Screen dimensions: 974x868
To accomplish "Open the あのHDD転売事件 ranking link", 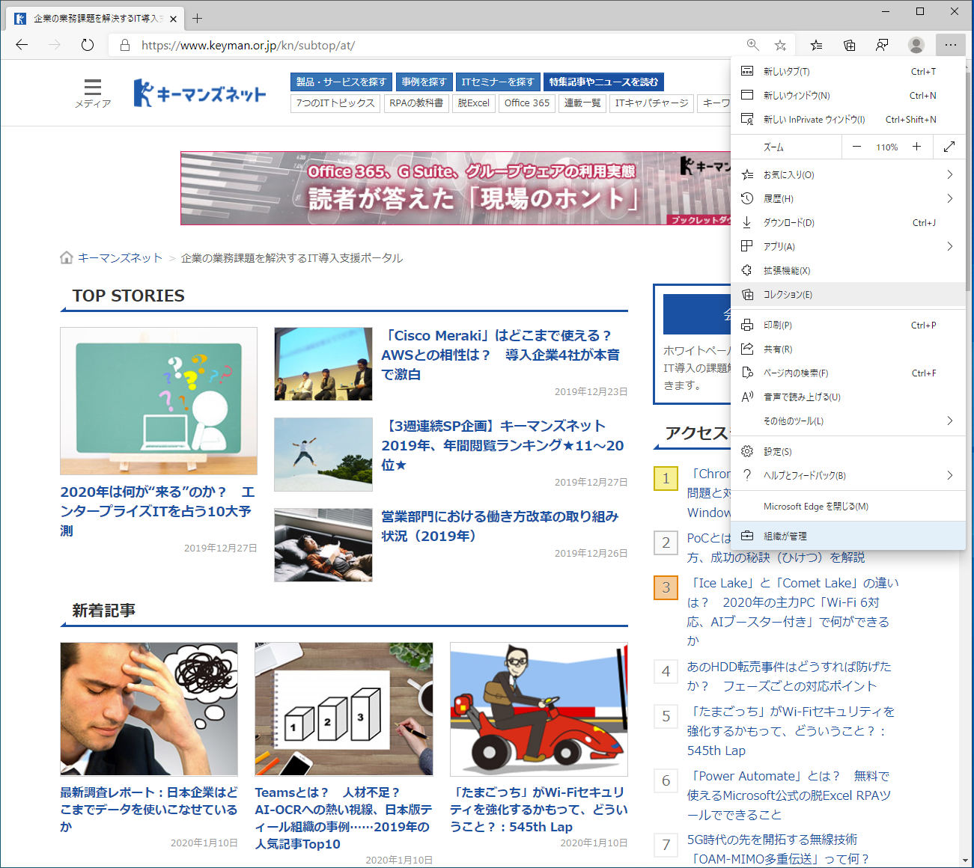I will pos(789,676).
